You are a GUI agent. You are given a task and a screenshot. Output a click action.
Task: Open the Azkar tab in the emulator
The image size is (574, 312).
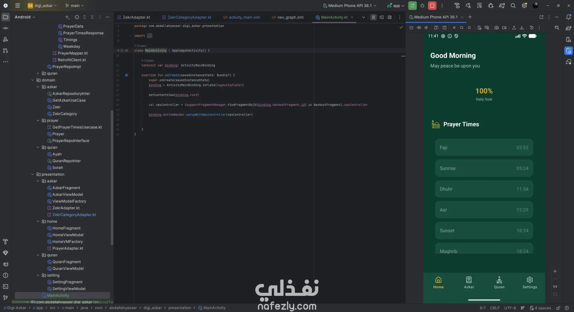[x=469, y=282]
